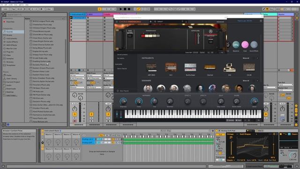This screenshot has height=169, width=300.
Task: Open track 1 Audio To Master dropdown
Action: (78, 87)
